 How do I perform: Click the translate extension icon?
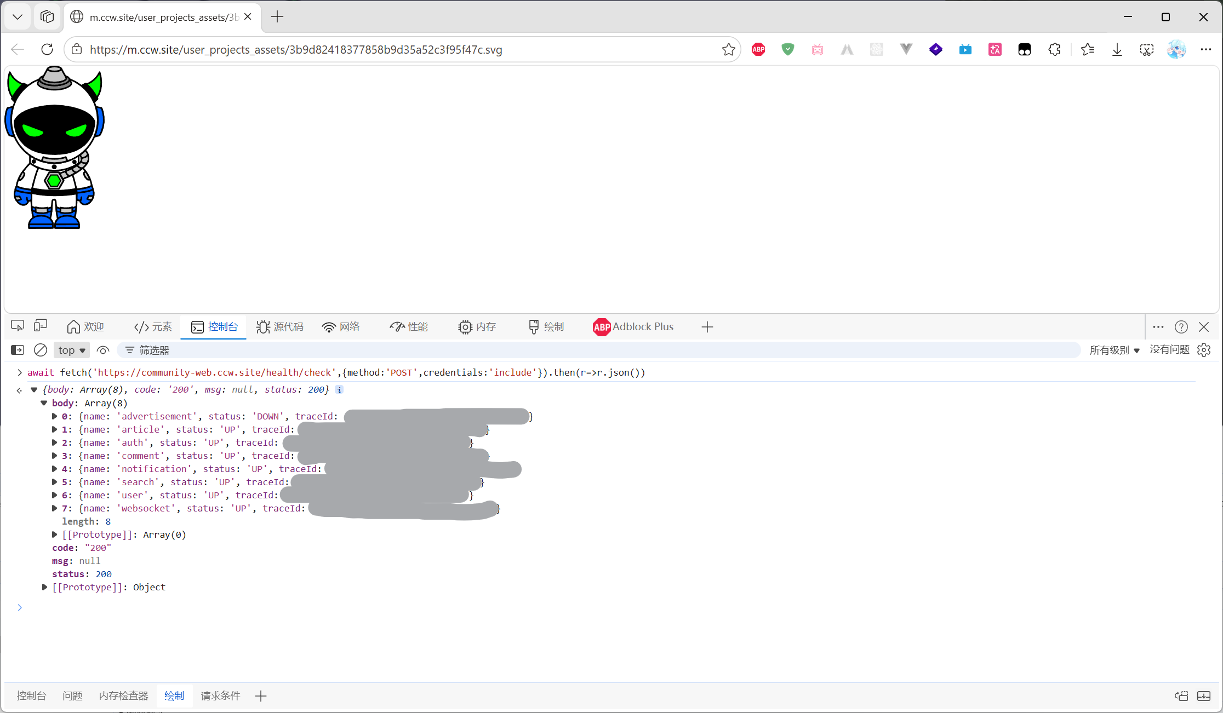pyautogui.click(x=995, y=49)
